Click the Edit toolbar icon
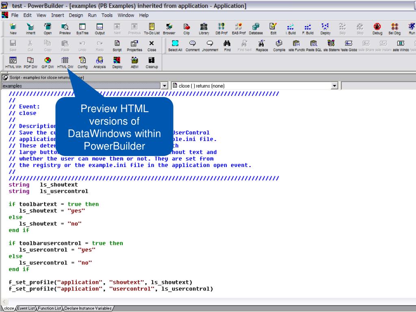Image resolution: width=416 pixels, height=312 pixels. pyautogui.click(x=273, y=29)
